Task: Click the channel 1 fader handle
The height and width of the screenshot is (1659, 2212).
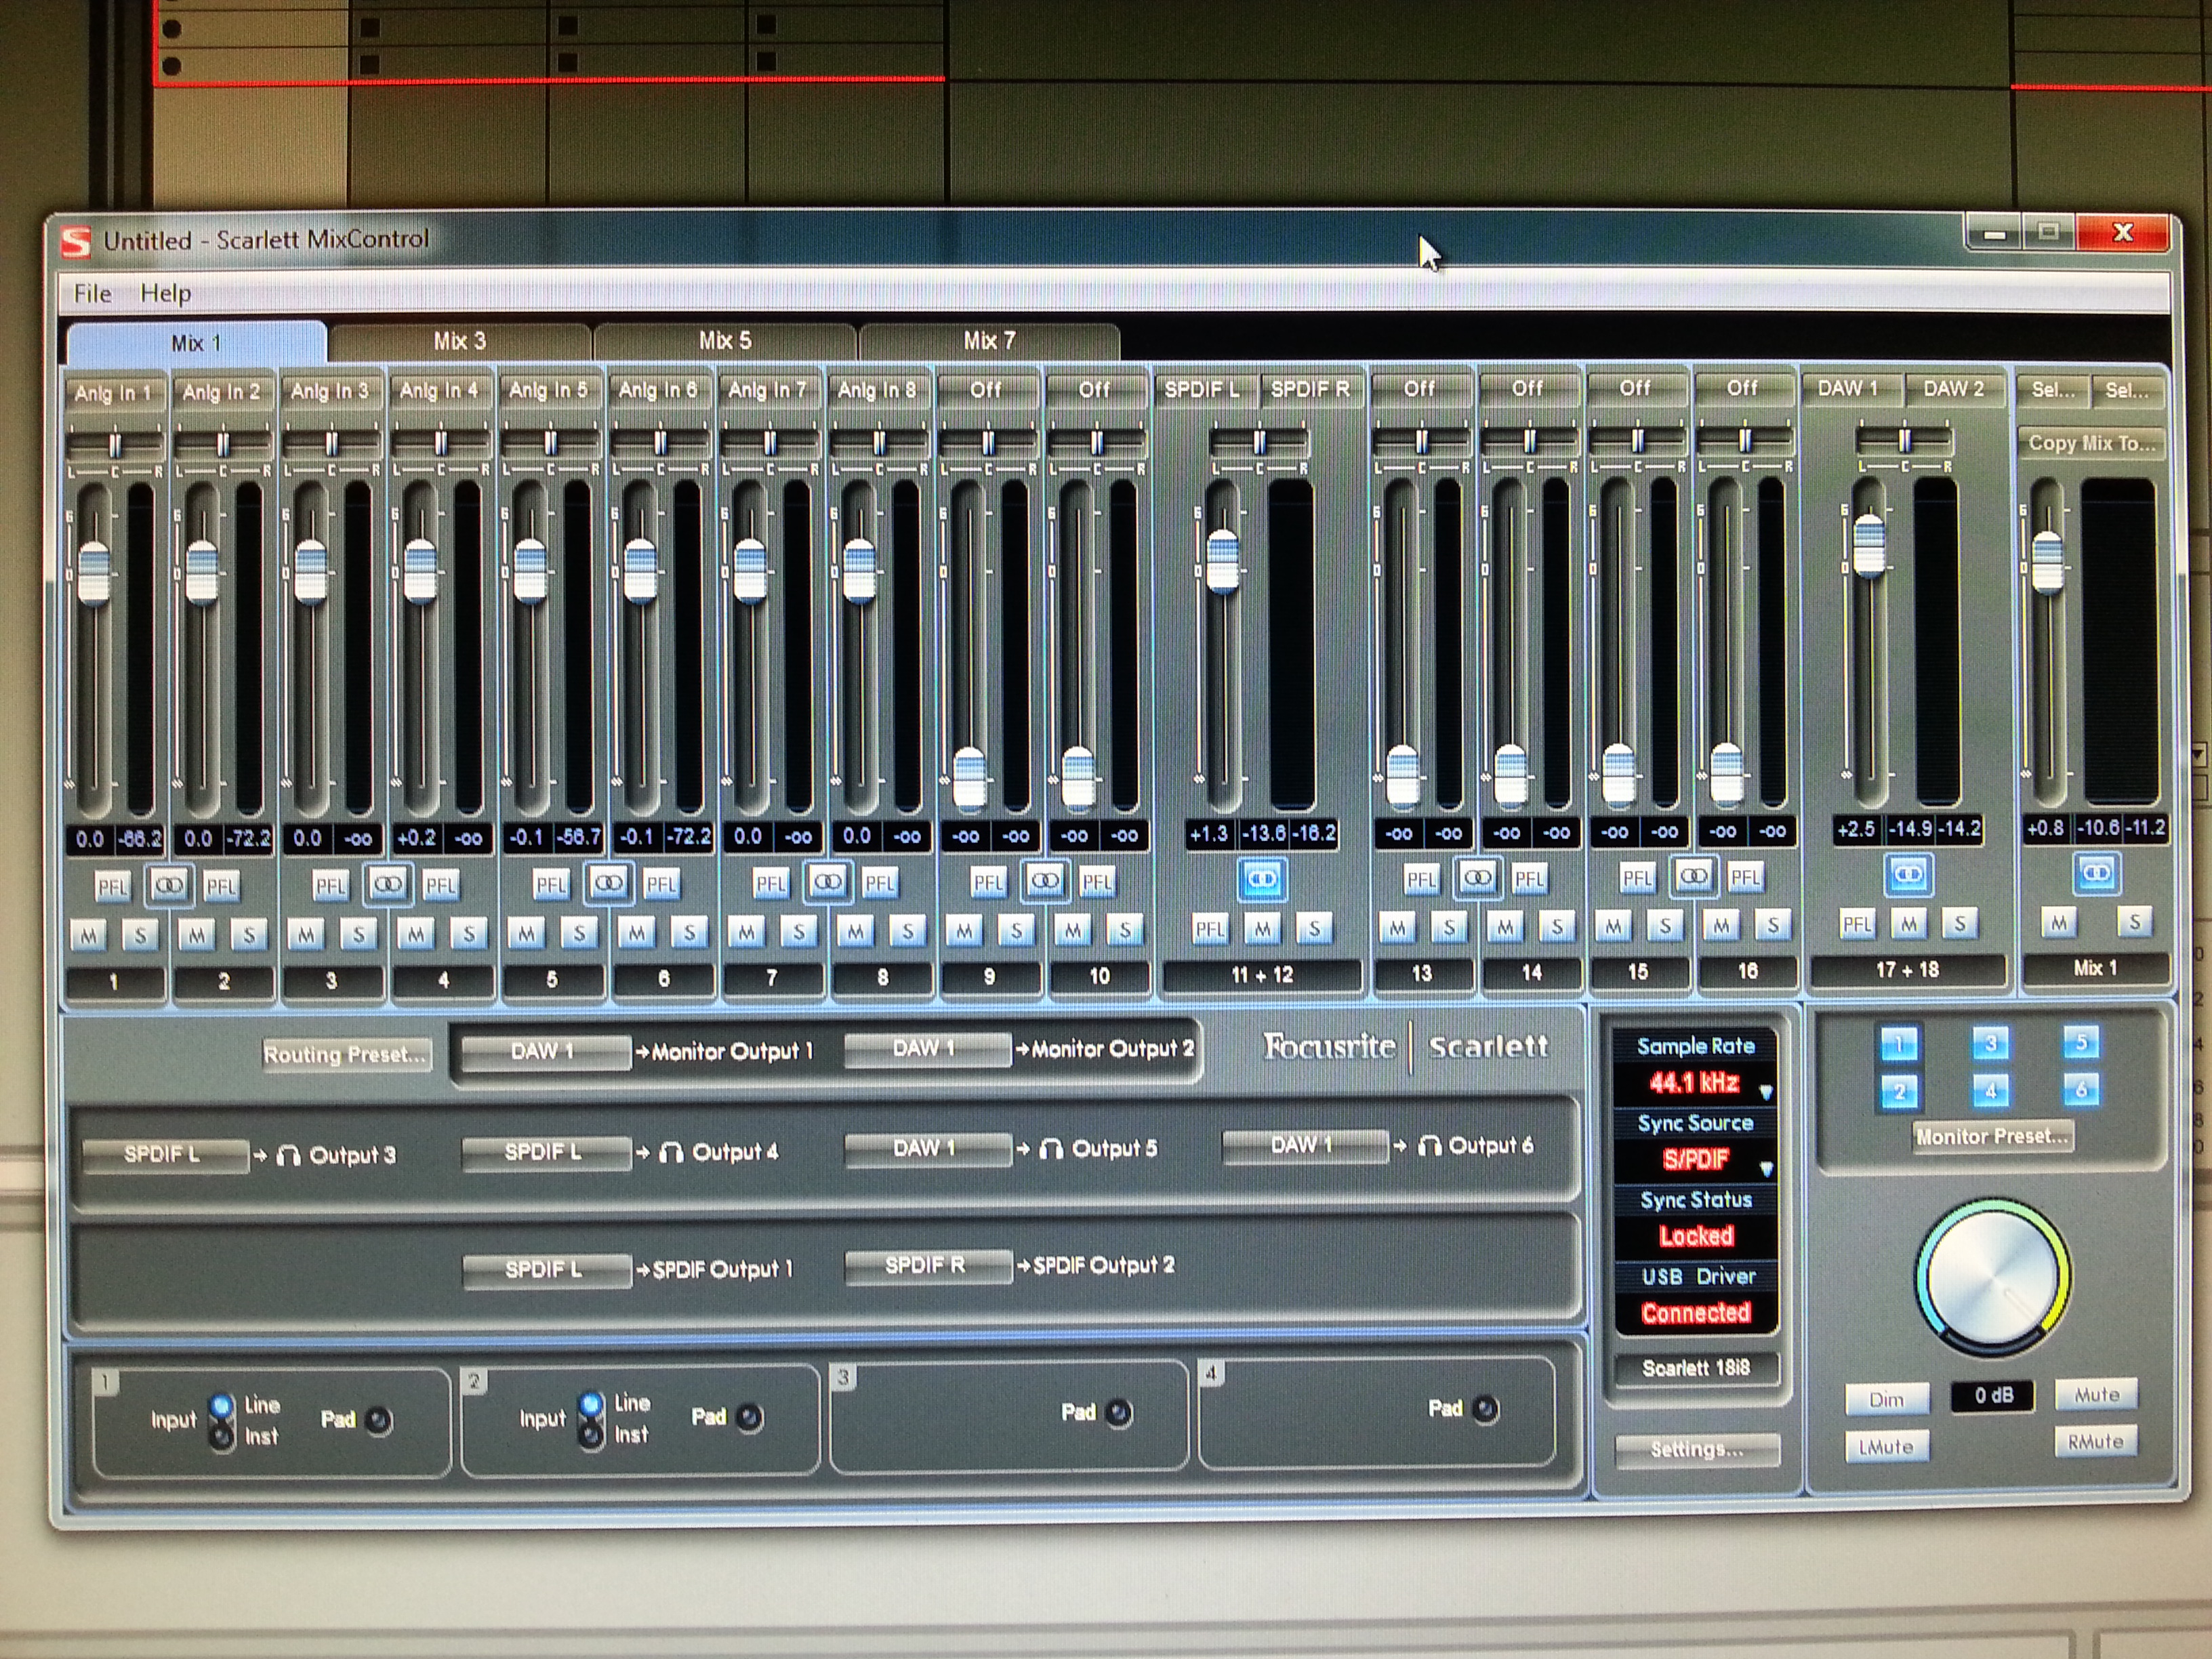Action: (x=94, y=572)
